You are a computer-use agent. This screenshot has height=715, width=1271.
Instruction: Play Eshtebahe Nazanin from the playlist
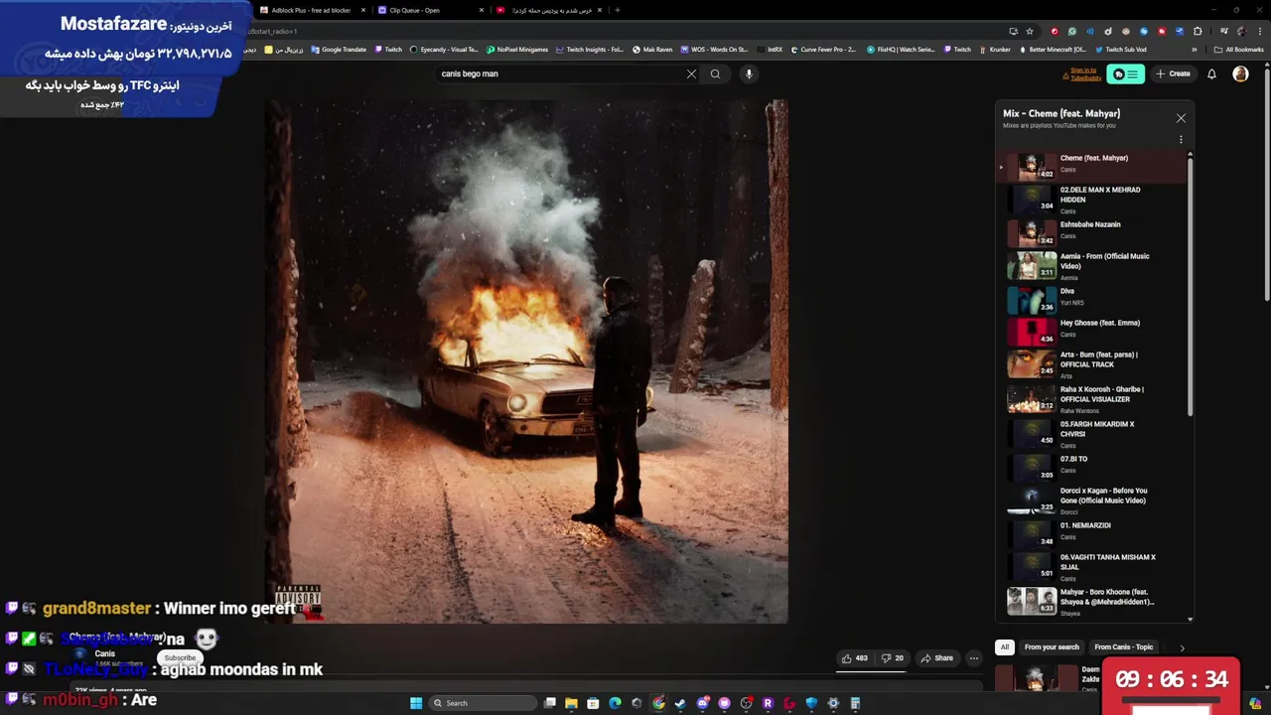click(x=1092, y=232)
